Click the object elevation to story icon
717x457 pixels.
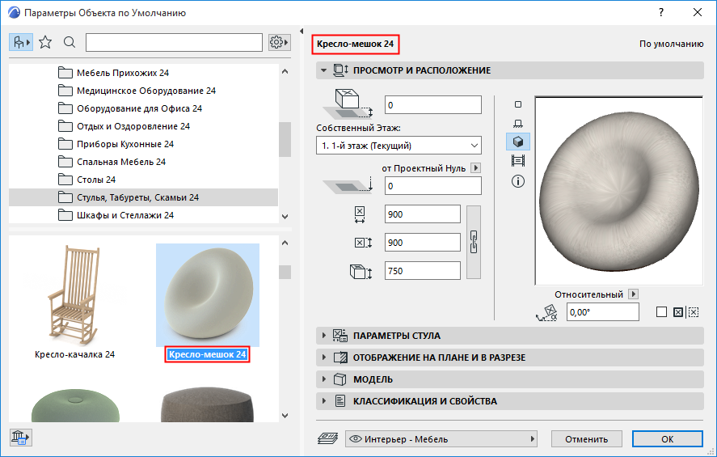coord(348,104)
